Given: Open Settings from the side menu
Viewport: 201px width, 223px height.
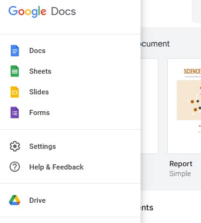Looking at the screenshot, I should coord(70,146).
